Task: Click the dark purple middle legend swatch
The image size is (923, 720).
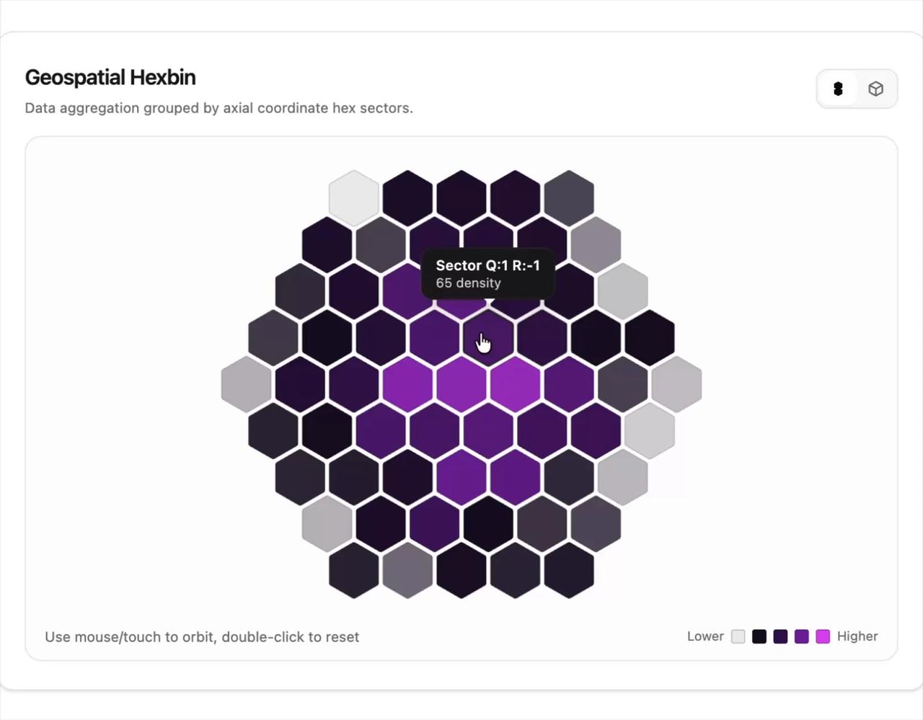Action: click(x=780, y=636)
